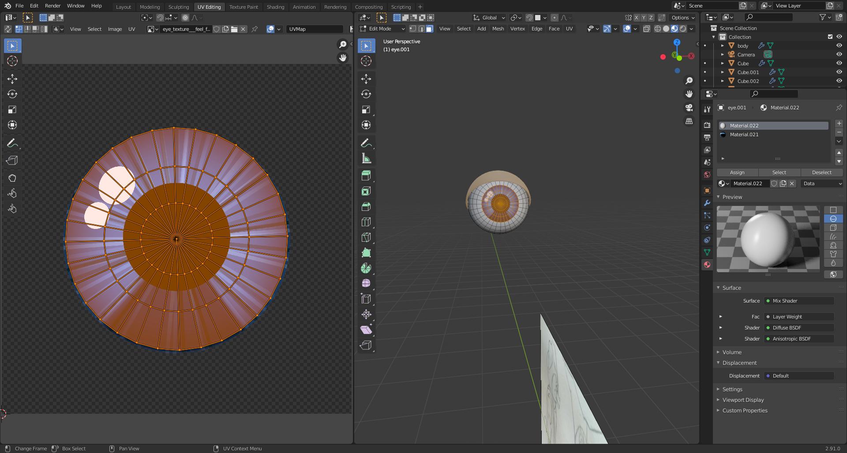
Task: Enable face select mode in the 3D viewport
Action: pos(430,29)
